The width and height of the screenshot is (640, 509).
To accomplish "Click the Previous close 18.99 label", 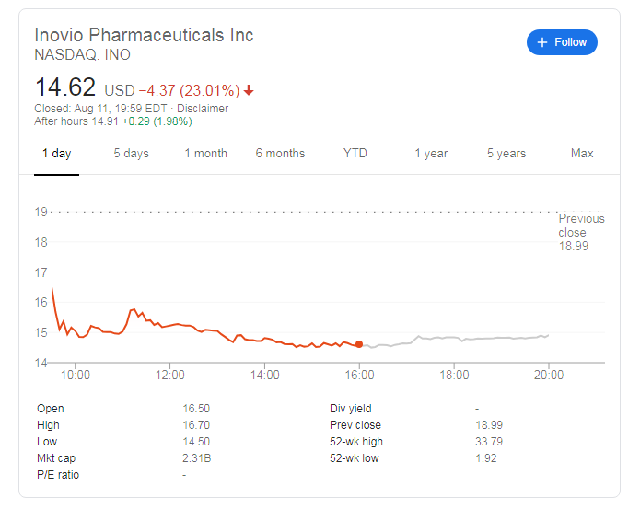I will point(581,233).
